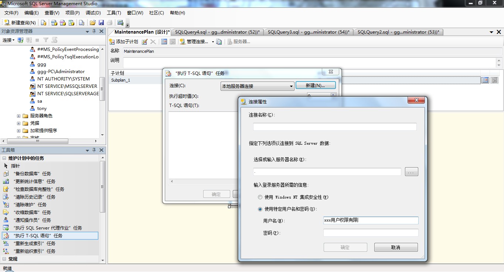504x272 pixels.
Task: Select the “重新生成索引”任务 toolbox item
Action: (50, 243)
